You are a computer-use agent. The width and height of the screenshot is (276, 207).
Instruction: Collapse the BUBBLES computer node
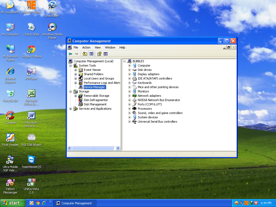coord(124,61)
